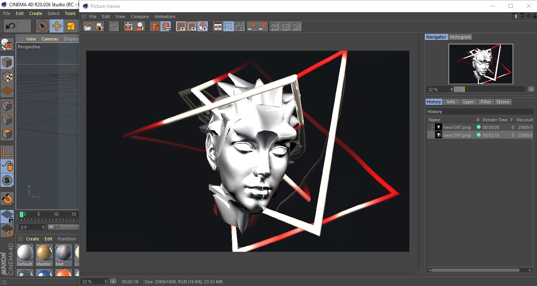Click the play arrow beside Navigator zoom
537x286 pixels.
click(x=531, y=89)
